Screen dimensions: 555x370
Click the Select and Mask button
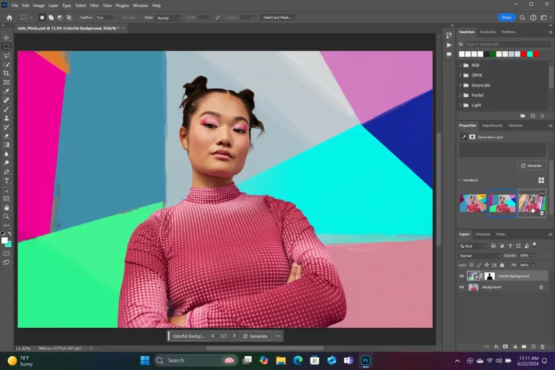click(277, 17)
